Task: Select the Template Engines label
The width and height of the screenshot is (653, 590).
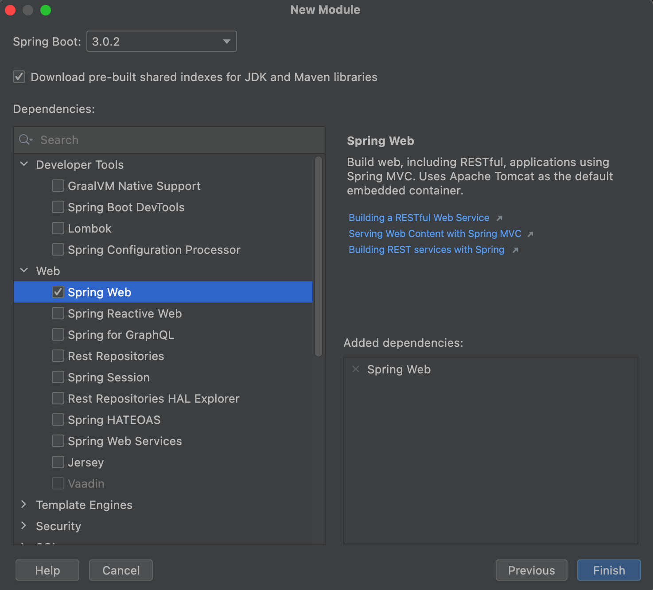Action: 84,505
